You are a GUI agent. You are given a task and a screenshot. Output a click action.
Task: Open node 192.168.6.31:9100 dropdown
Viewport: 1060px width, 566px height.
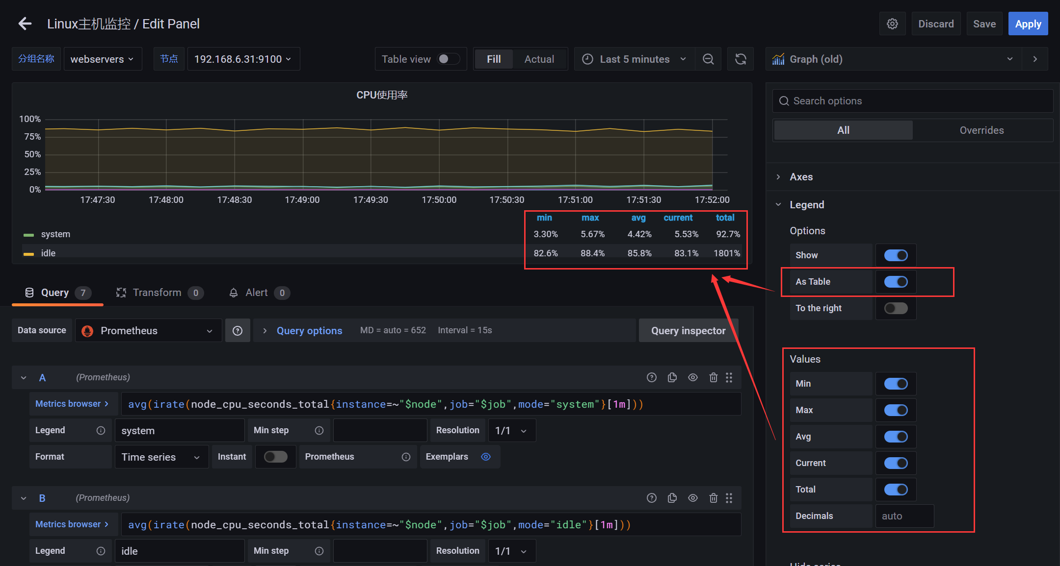point(243,59)
